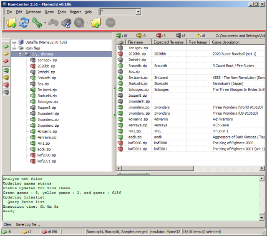Open the Roms menu
This screenshot has width=267, height=236.
click(49, 12)
